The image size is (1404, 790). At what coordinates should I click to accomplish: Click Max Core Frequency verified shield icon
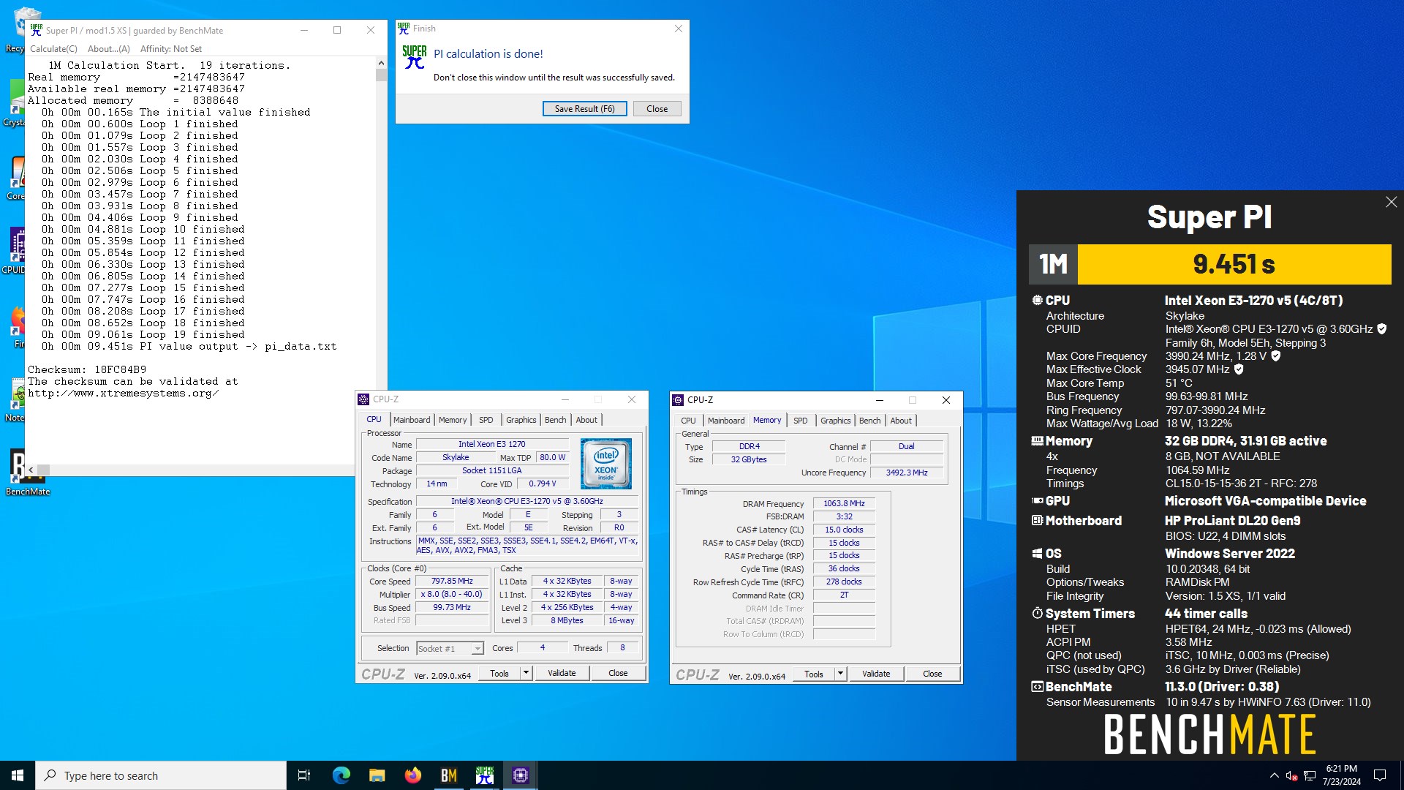coord(1275,356)
